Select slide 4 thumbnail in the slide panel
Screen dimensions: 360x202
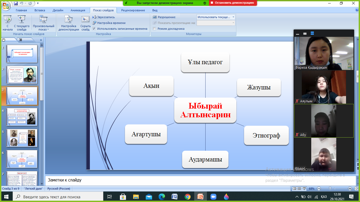coord(22,117)
